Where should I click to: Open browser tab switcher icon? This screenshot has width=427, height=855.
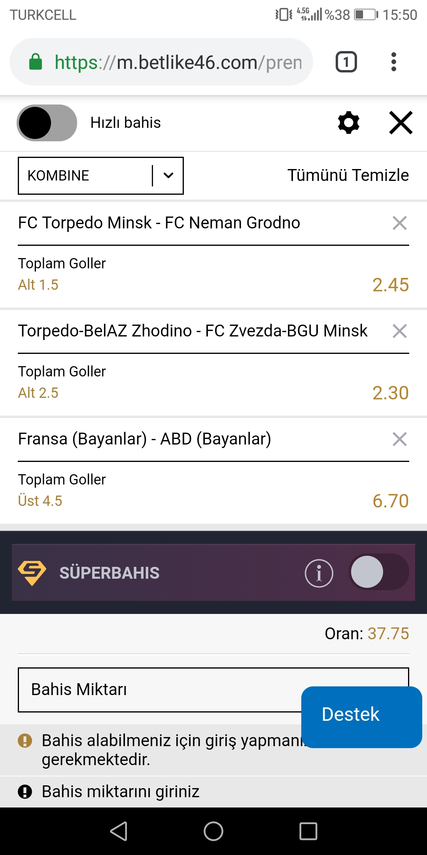click(346, 62)
